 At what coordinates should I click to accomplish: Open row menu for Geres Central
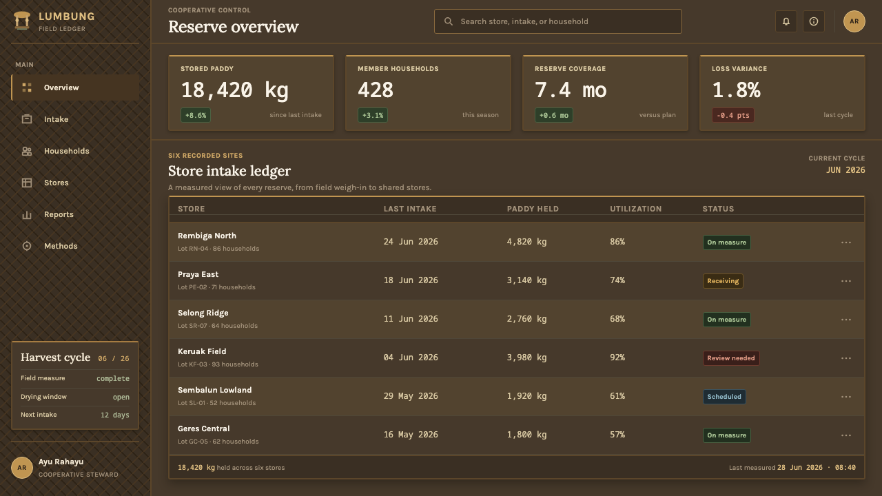click(846, 435)
